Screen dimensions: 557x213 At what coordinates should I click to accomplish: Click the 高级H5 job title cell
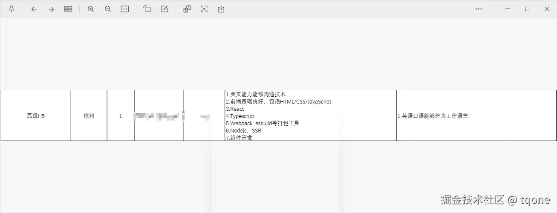click(36, 116)
